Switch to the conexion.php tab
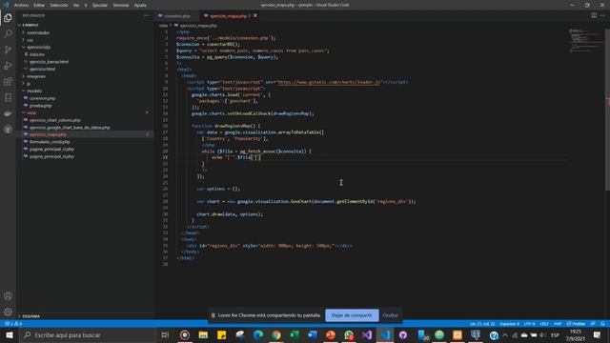This screenshot has width=610, height=343. tap(177, 15)
